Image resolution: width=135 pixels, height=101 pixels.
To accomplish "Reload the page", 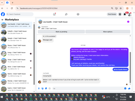I will pyautogui.click(x=12, y=8).
